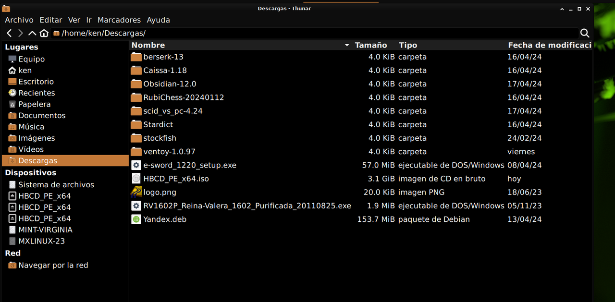Sort files by Tipo column header
This screenshot has height=302, width=615.
coord(451,45)
